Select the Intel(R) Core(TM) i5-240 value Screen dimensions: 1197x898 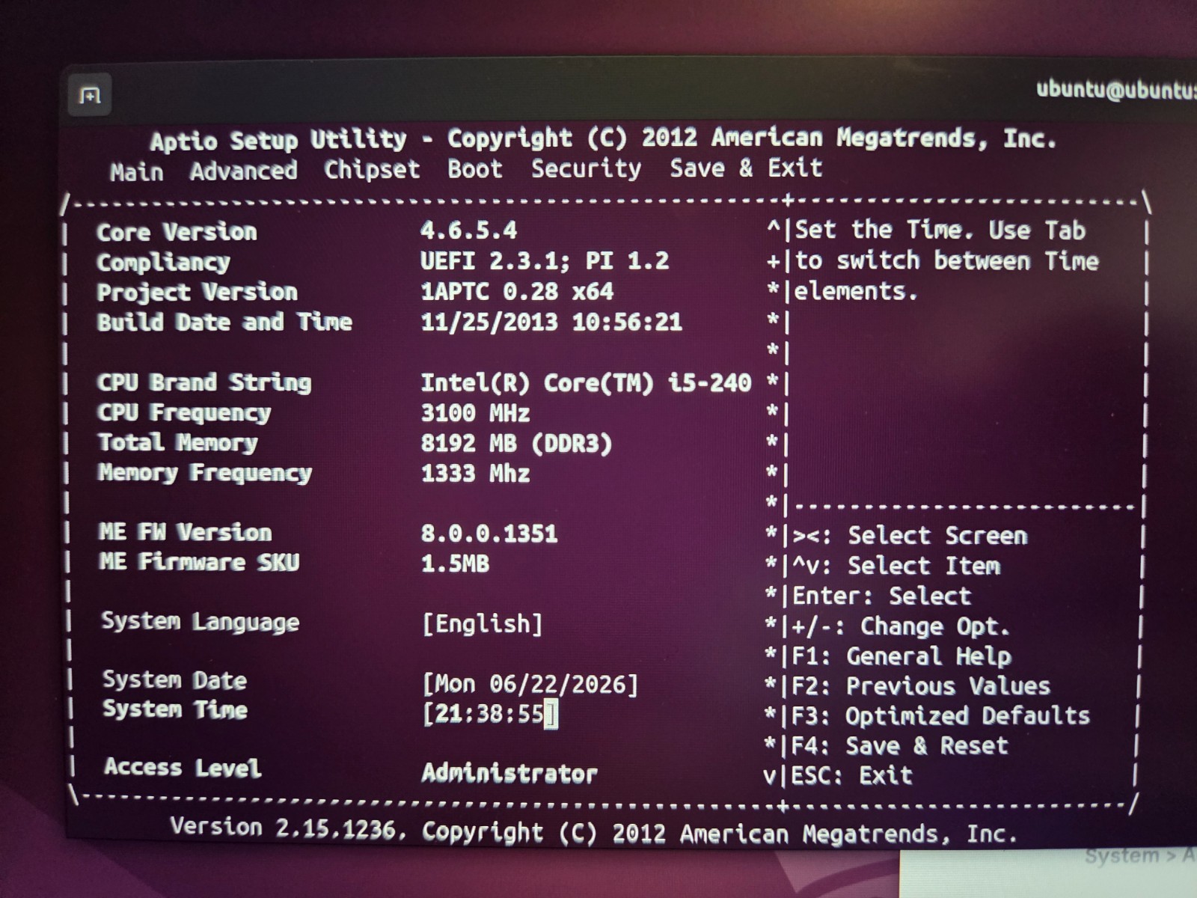pos(586,383)
